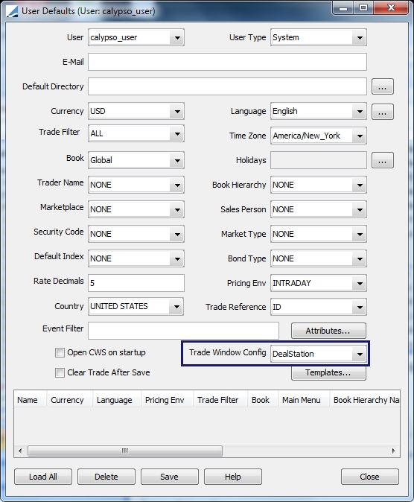Click the Attributes... button

328,331
